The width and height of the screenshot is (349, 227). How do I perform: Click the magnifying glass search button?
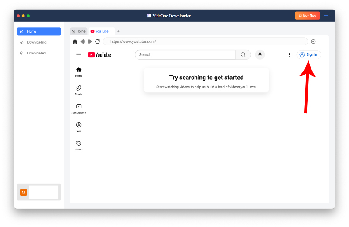point(243,54)
